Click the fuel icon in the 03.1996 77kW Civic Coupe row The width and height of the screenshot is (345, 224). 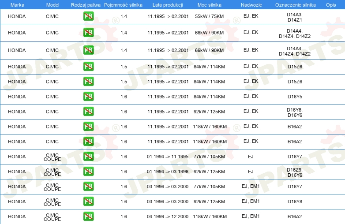[x=88, y=187]
